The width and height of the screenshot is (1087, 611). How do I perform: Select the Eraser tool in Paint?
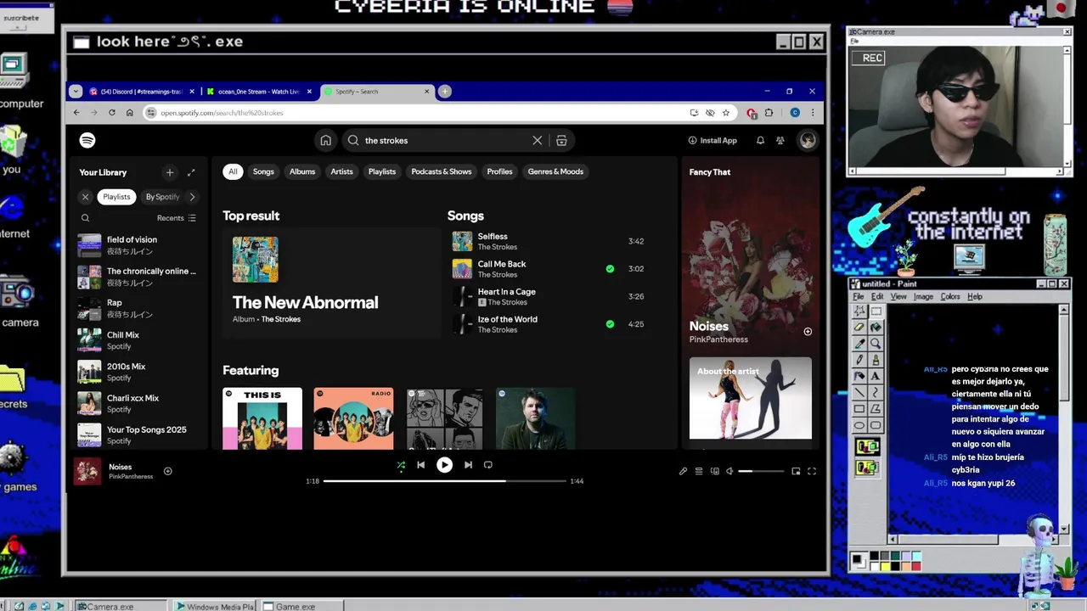[859, 327]
